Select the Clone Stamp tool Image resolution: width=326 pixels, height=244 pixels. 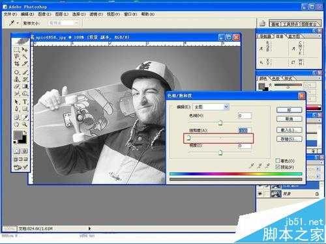tap(17, 79)
